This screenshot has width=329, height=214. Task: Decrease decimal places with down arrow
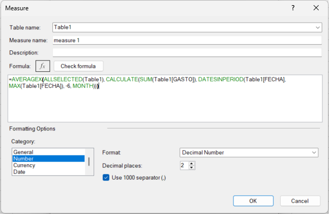point(192,167)
